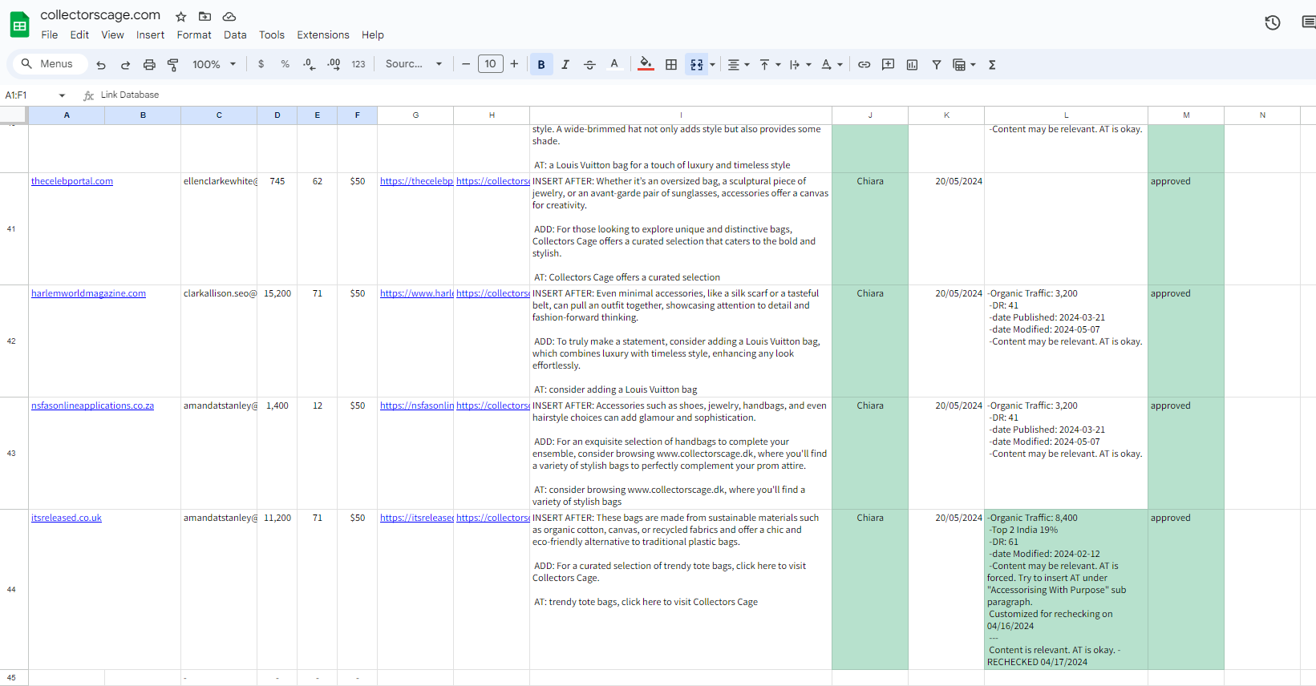The height and width of the screenshot is (686, 1316).
Task: Increase decimal places
Action: [x=334, y=64]
